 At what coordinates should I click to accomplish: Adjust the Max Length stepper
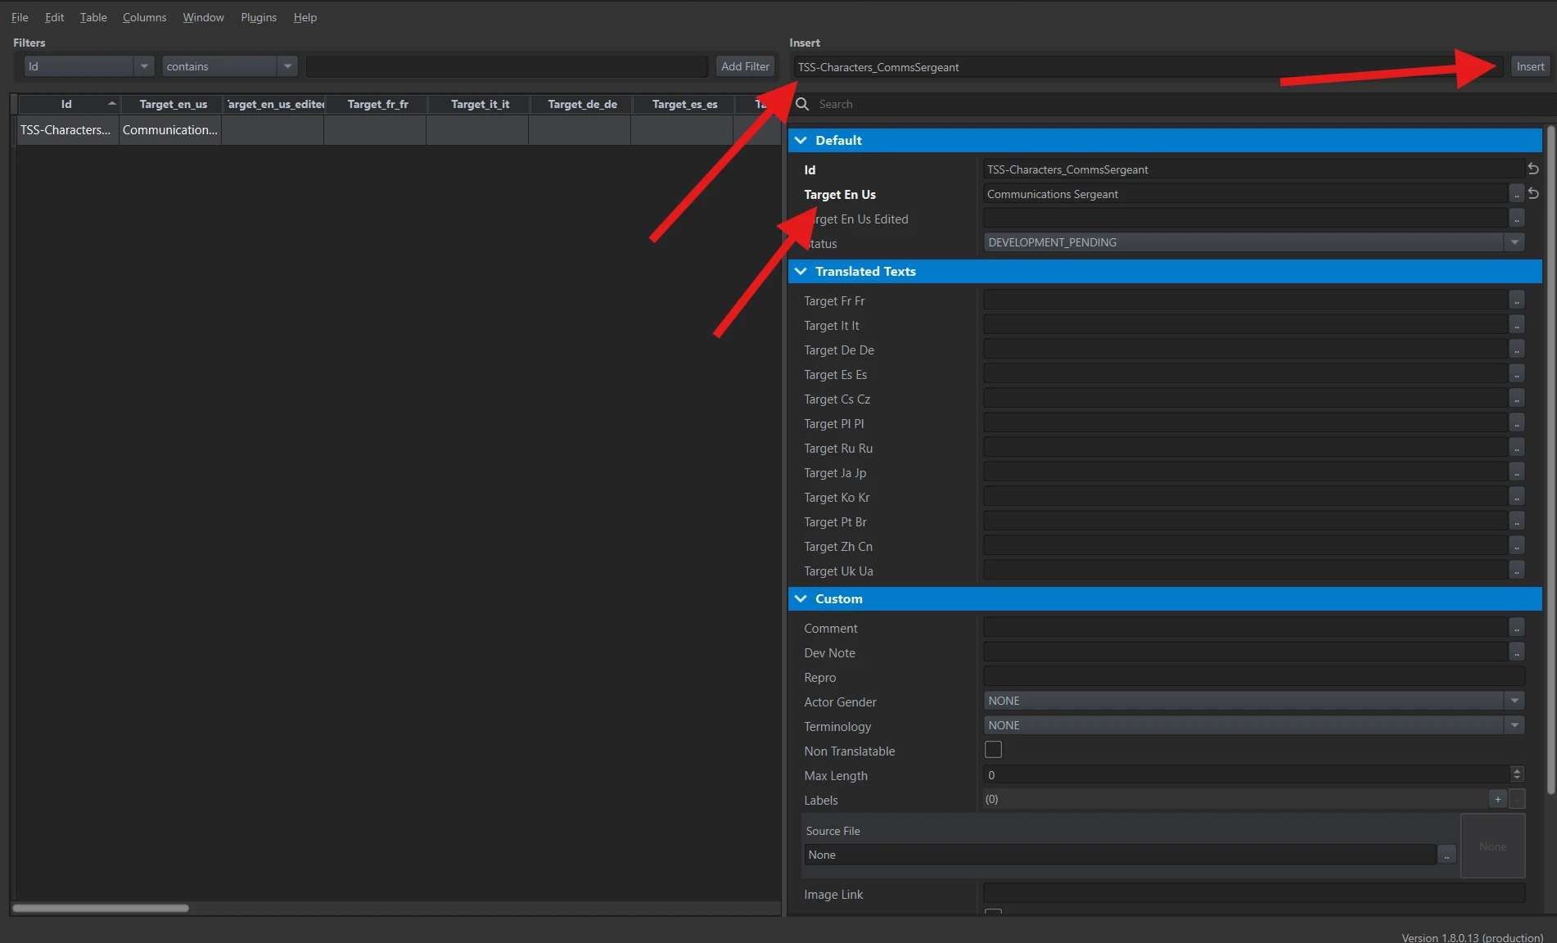coord(1517,774)
